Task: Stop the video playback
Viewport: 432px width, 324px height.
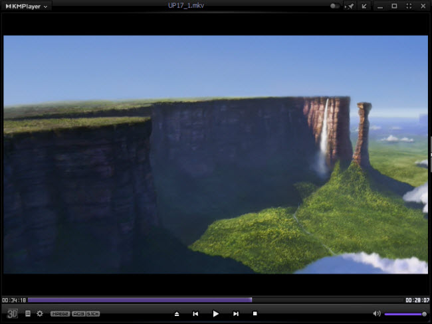Action: pos(255,313)
